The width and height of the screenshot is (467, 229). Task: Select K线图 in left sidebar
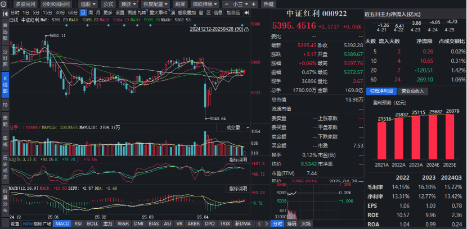(x=5, y=85)
